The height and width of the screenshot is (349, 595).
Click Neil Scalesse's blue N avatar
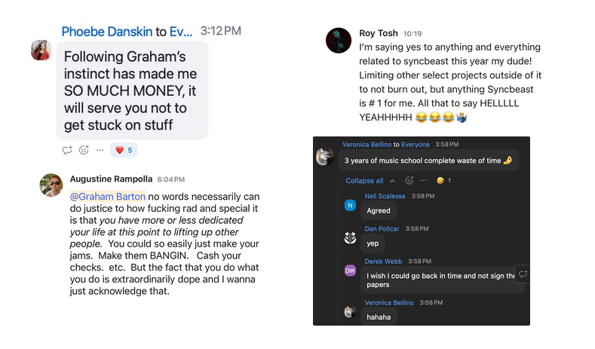click(x=350, y=205)
